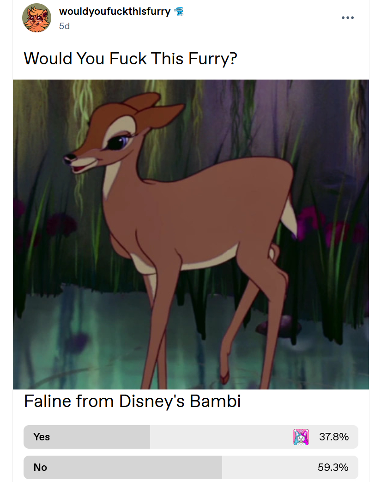This screenshot has width=381, height=482.
Task: Select the "Faline from Disney's Bambi" caption
Action: click(133, 401)
